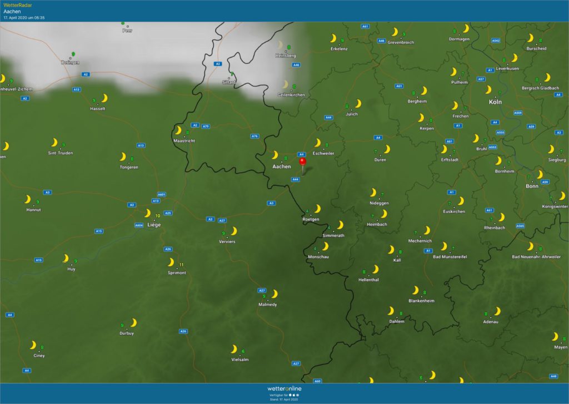This screenshot has width=569, height=404.
Task: Click the Heinsberg label under clouds
Action: point(286,56)
